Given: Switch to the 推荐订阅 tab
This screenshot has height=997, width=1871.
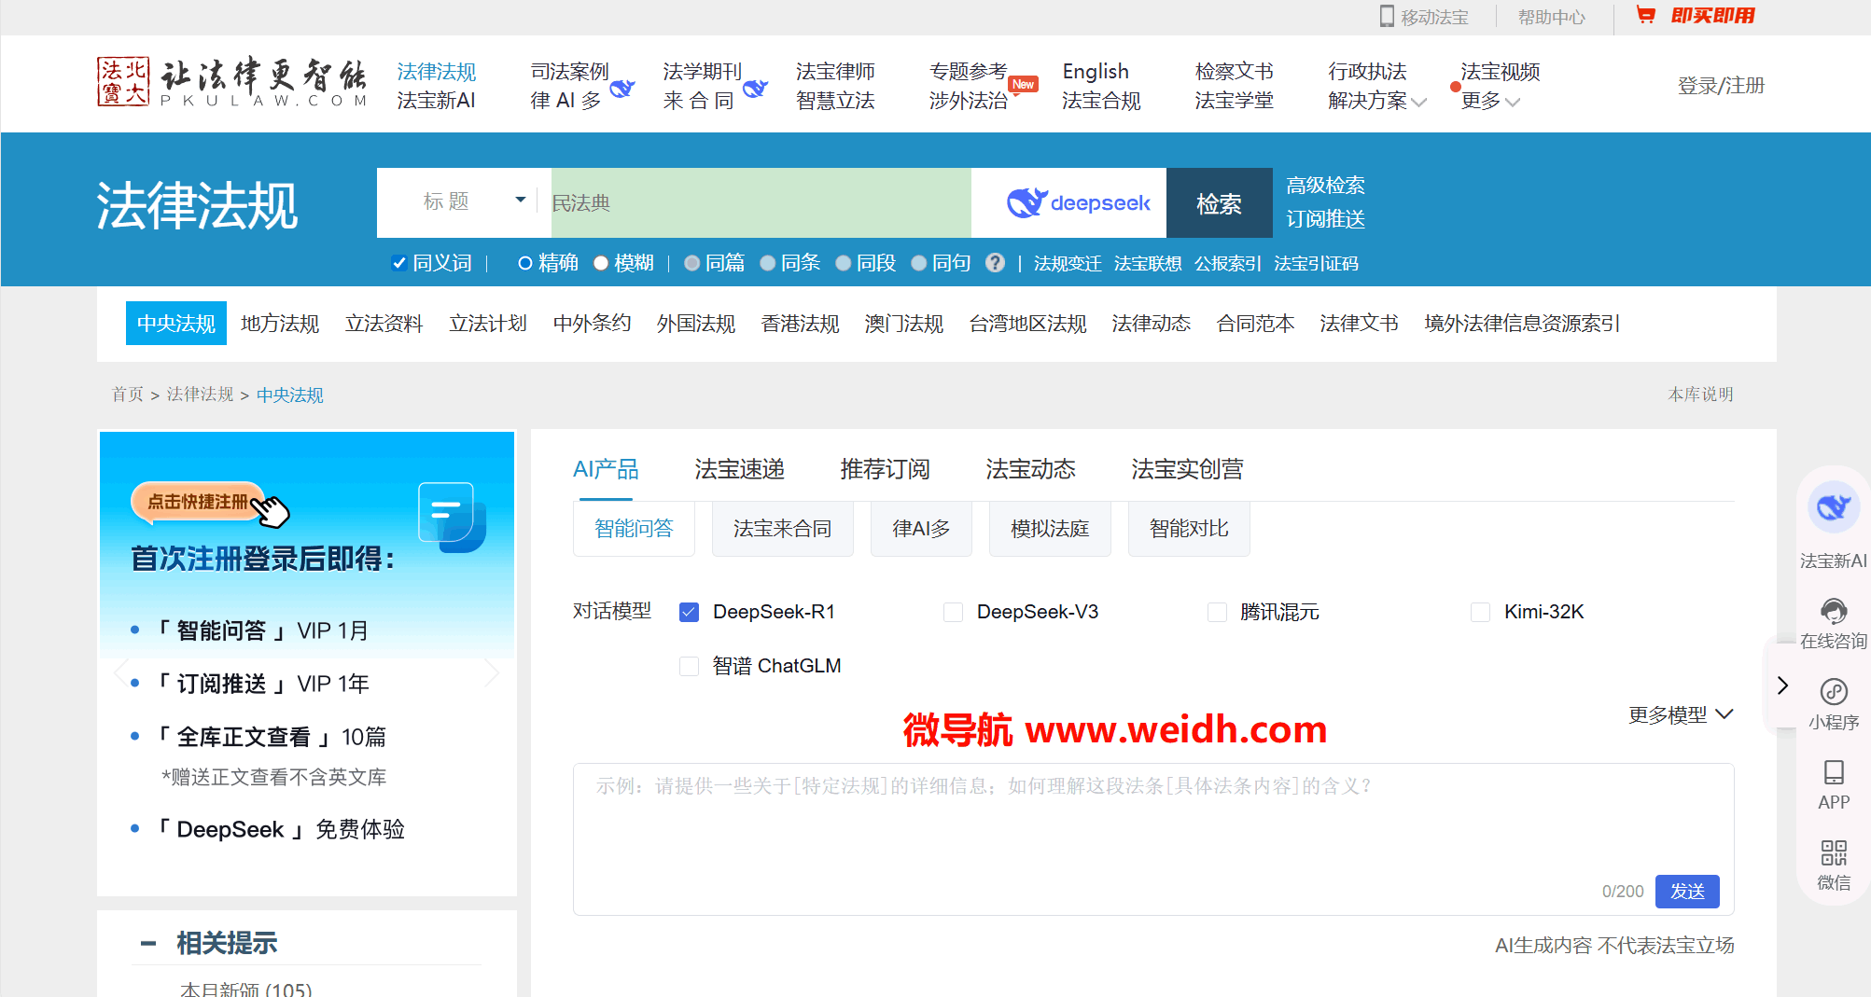Looking at the screenshot, I should 885,469.
